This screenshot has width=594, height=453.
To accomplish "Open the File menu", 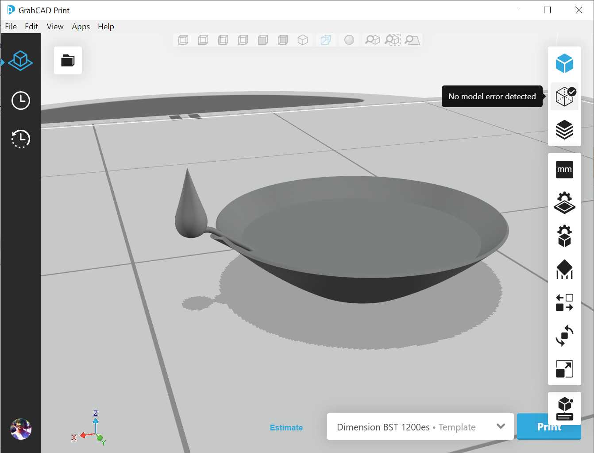I will (x=11, y=27).
